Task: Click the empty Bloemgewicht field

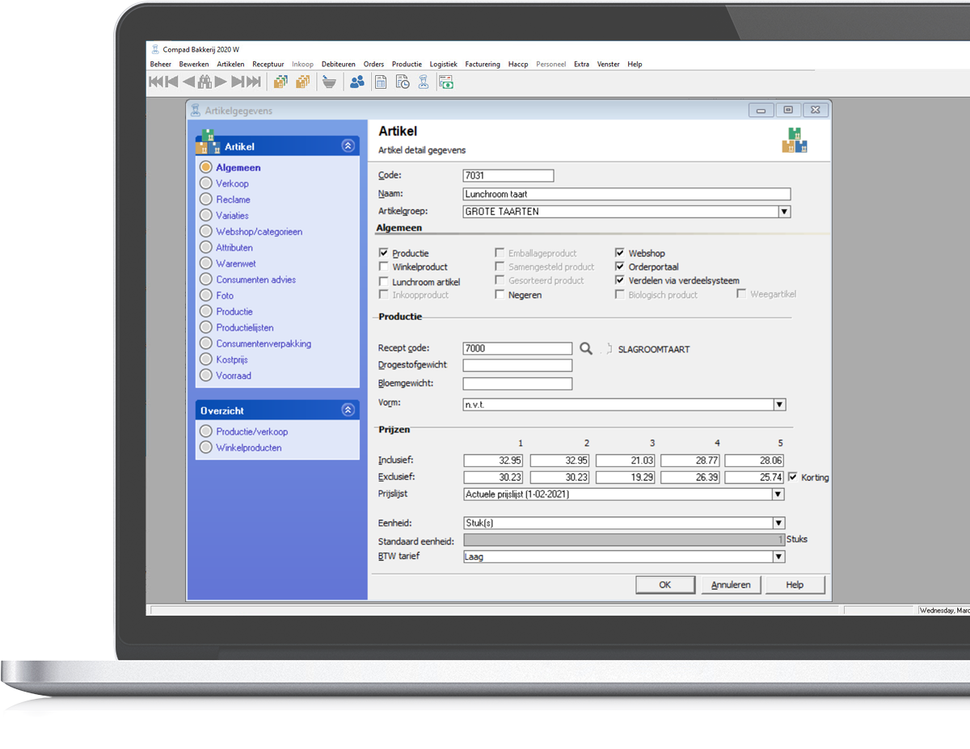Action: point(517,384)
